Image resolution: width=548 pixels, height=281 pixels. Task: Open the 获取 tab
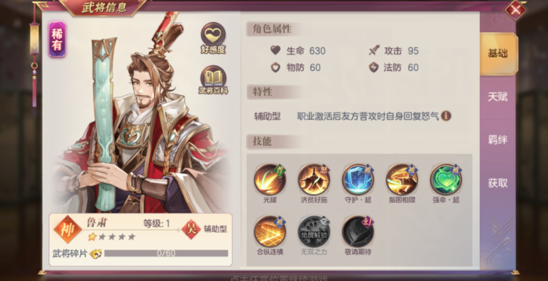point(498,183)
